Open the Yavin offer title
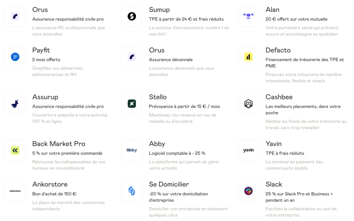354x221 pixels. click(x=273, y=144)
